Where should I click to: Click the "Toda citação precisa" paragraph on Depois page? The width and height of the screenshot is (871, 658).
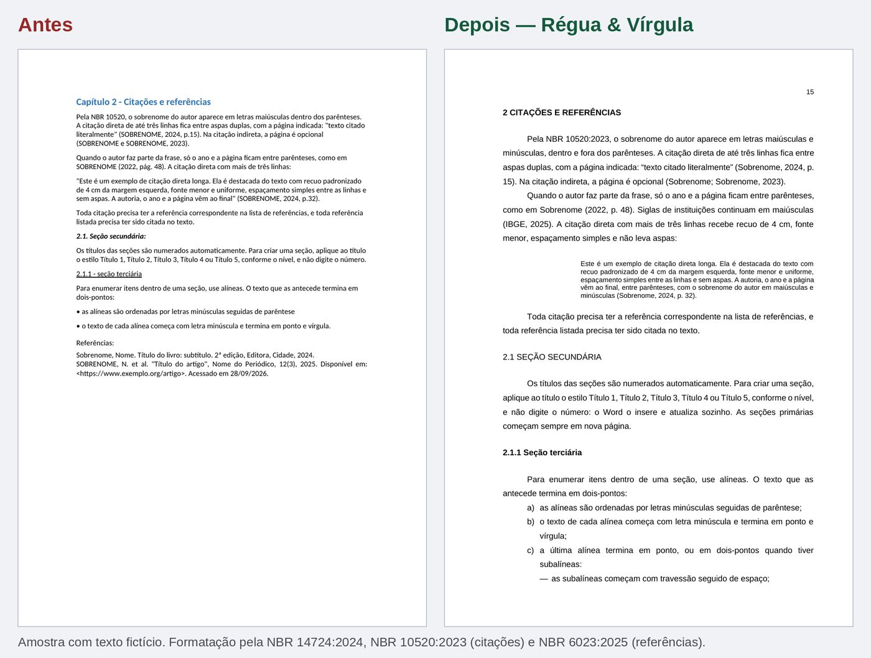[658, 323]
